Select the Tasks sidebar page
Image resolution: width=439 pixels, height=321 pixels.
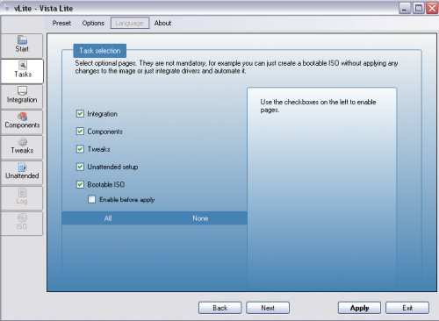click(22, 71)
